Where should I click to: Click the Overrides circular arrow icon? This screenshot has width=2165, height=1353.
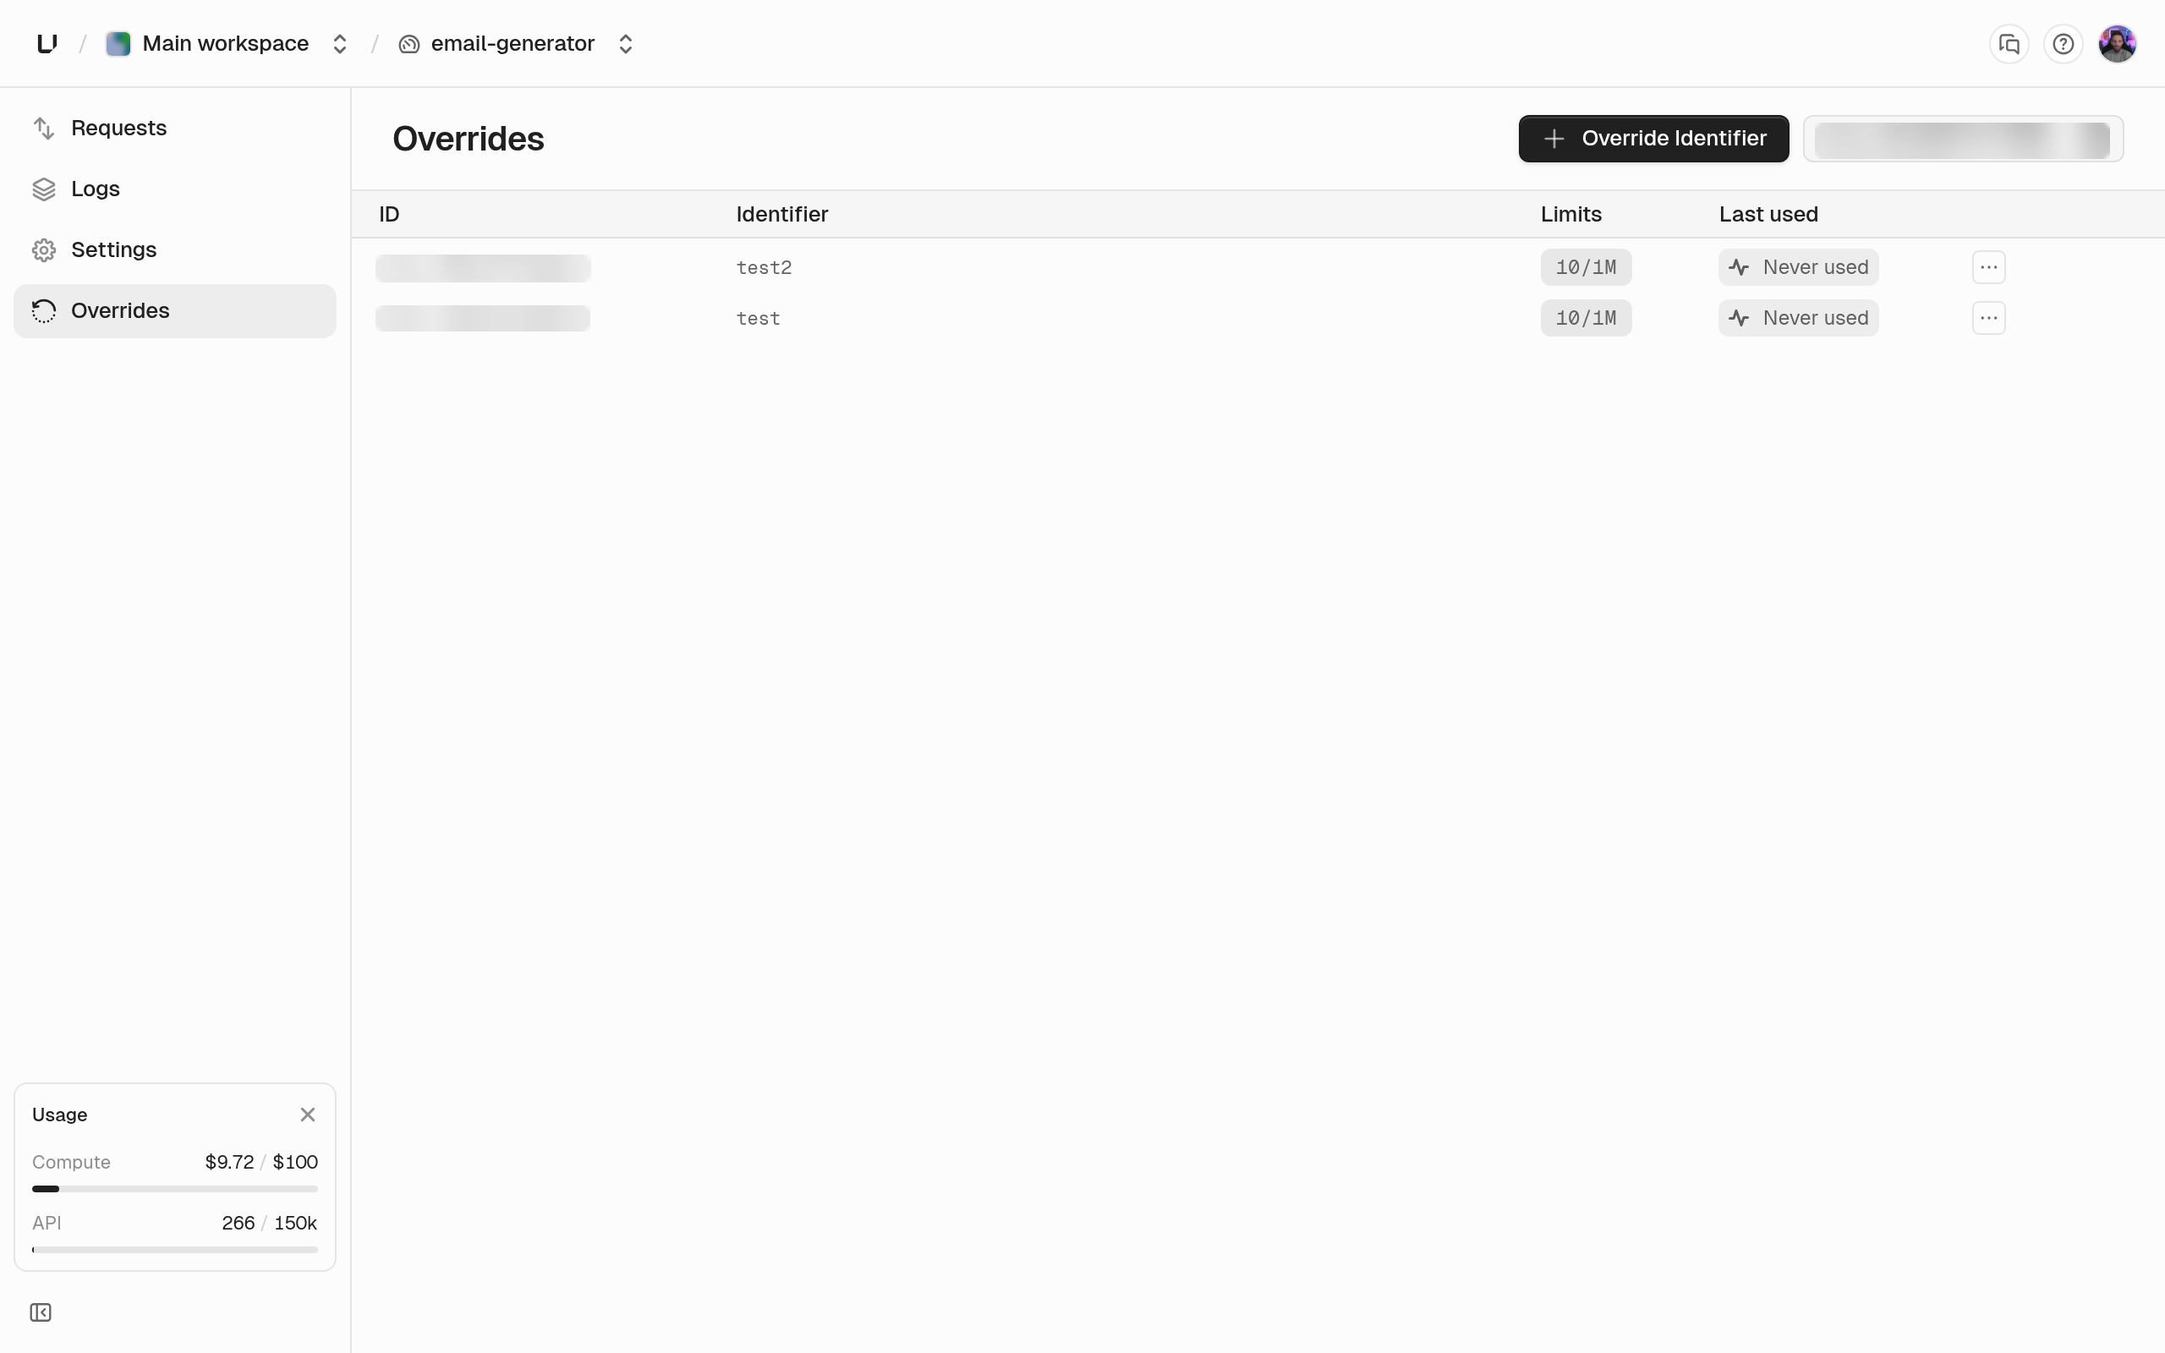pyautogui.click(x=44, y=310)
